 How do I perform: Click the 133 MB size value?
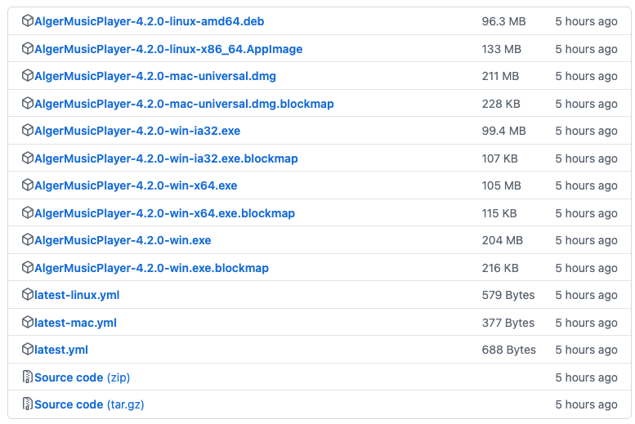pyautogui.click(x=501, y=49)
